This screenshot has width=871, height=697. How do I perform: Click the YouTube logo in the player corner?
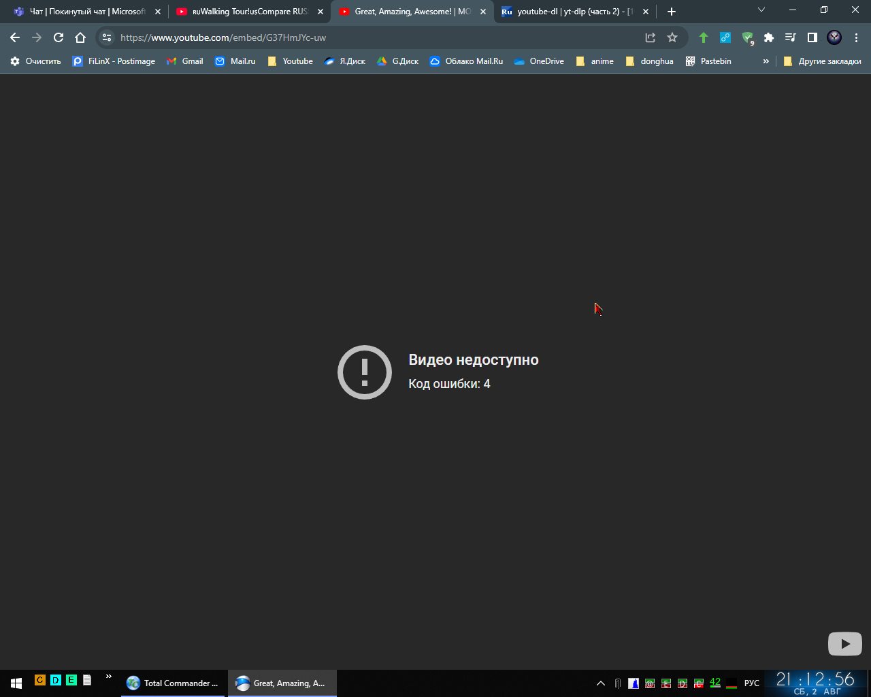[x=844, y=643]
